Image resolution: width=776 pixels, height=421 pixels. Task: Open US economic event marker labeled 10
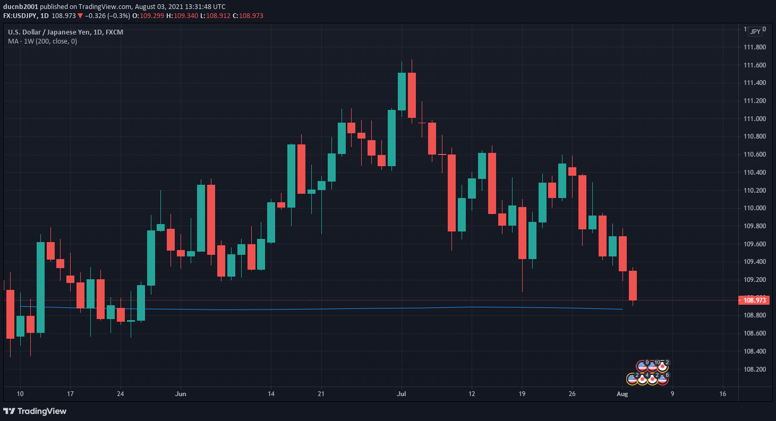click(652, 366)
